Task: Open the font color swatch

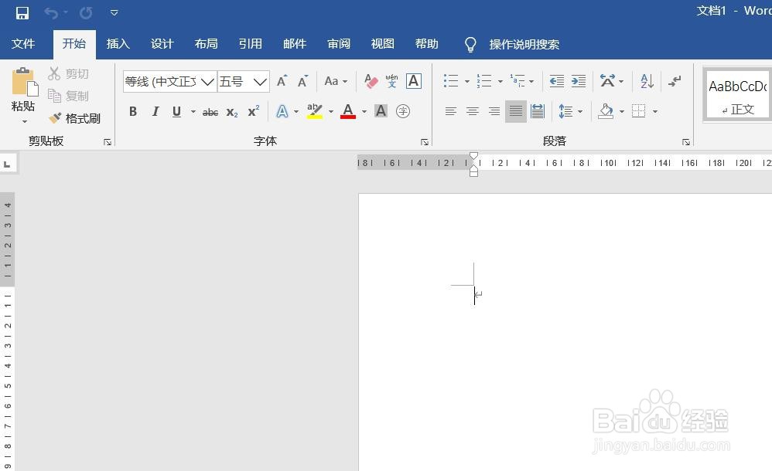Action: click(347, 111)
